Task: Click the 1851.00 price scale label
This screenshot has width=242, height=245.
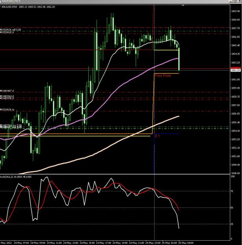Action: pyautogui.click(x=235, y=156)
